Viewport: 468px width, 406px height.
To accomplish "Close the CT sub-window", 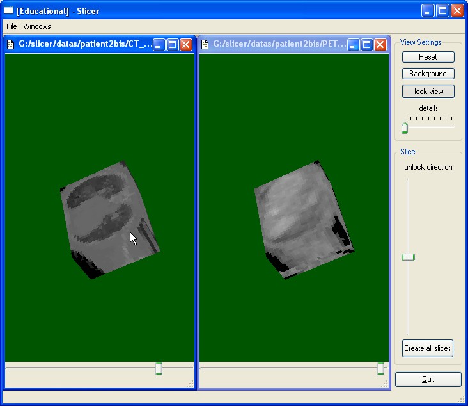I will [185, 44].
